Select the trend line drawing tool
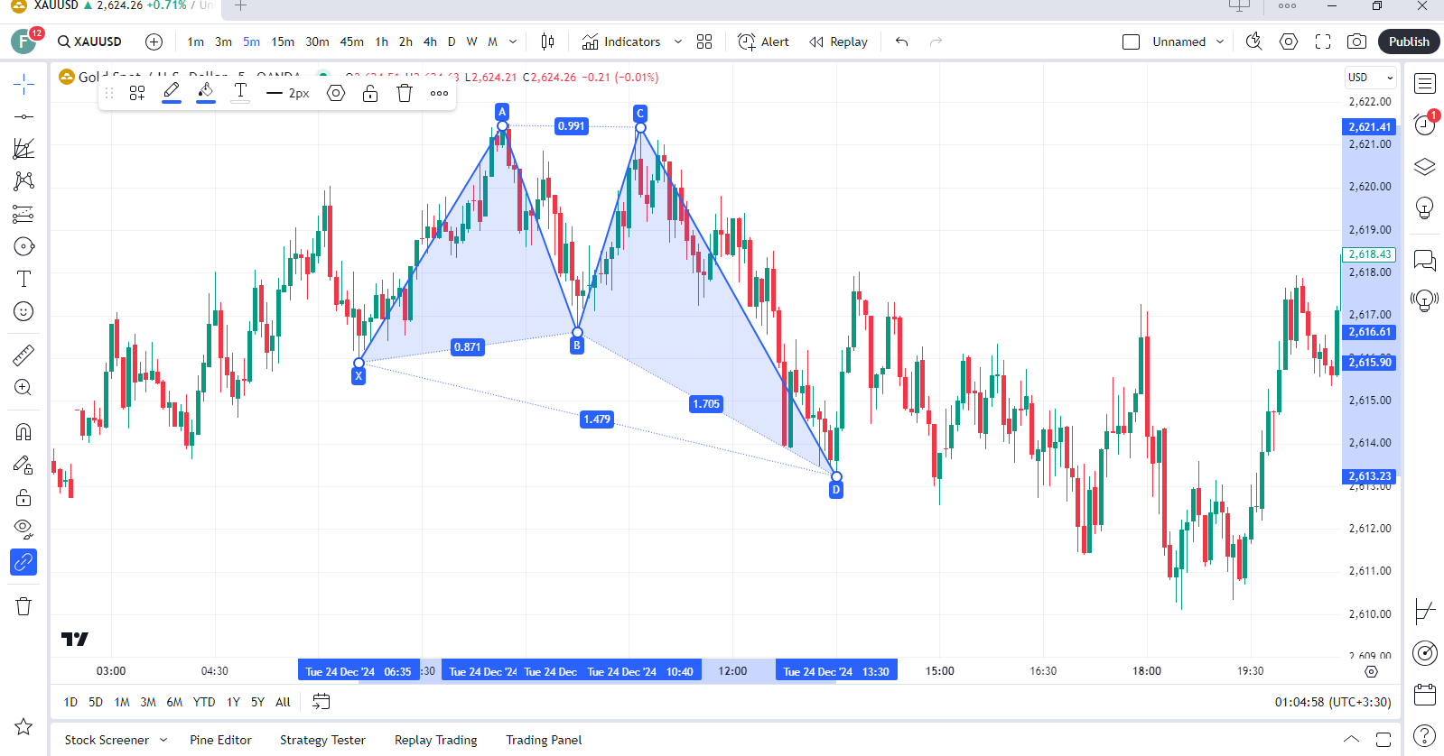Viewport: 1444px width, 756px height. tap(23, 116)
